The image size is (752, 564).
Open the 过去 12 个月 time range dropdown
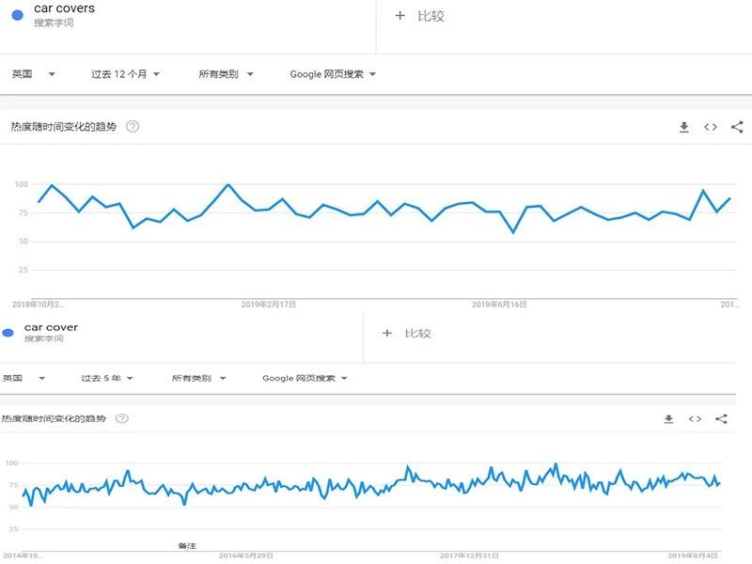tap(125, 74)
